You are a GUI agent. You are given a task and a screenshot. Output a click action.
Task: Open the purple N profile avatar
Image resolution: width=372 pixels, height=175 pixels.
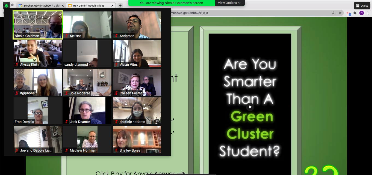point(362,13)
